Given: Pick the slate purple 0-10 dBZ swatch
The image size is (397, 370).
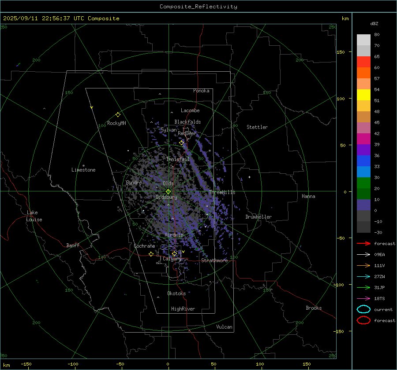Looking at the screenshot, I should [363, 205].
